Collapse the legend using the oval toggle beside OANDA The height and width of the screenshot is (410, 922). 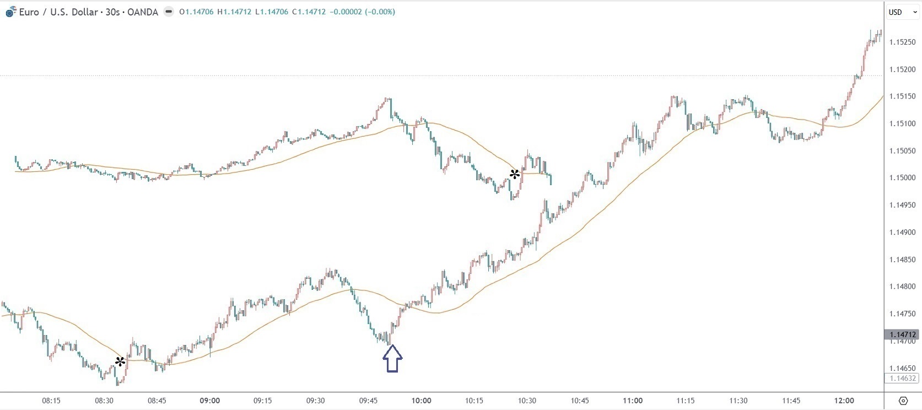[169, 12]
